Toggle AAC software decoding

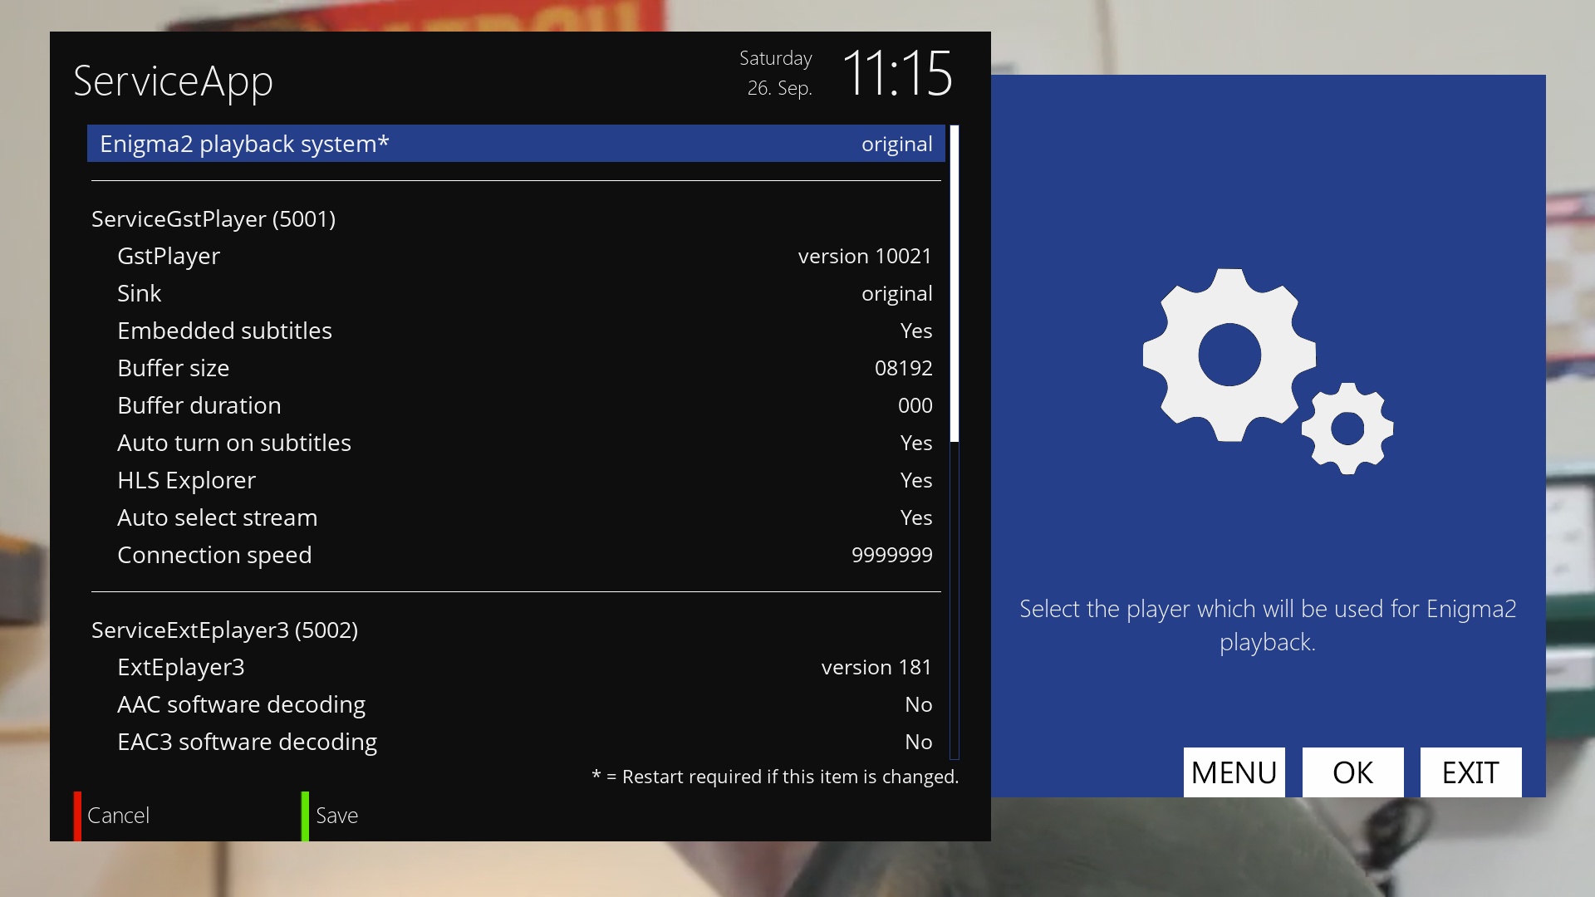[x=516, y=704]
